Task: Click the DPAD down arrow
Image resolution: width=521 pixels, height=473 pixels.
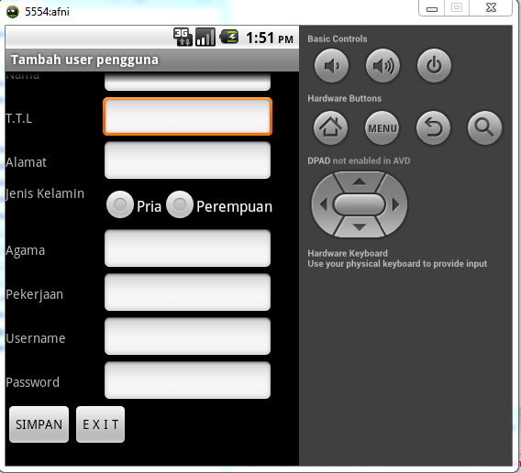Action: 360,227
